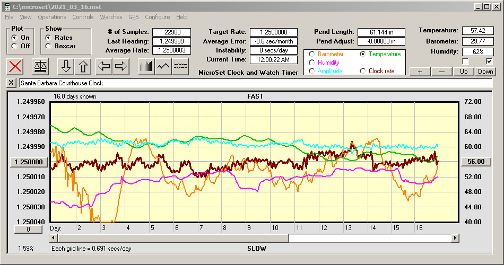Click the plus (+) button
The image size is (504, 265).
tap(420, 72)
